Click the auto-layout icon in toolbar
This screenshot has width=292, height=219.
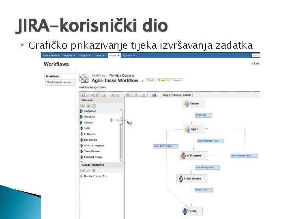click(x=144, y=95)
